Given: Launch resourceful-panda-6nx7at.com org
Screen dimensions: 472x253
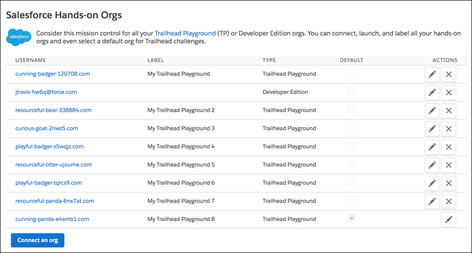Looking at the screenshot, I should tap(55, 201).
